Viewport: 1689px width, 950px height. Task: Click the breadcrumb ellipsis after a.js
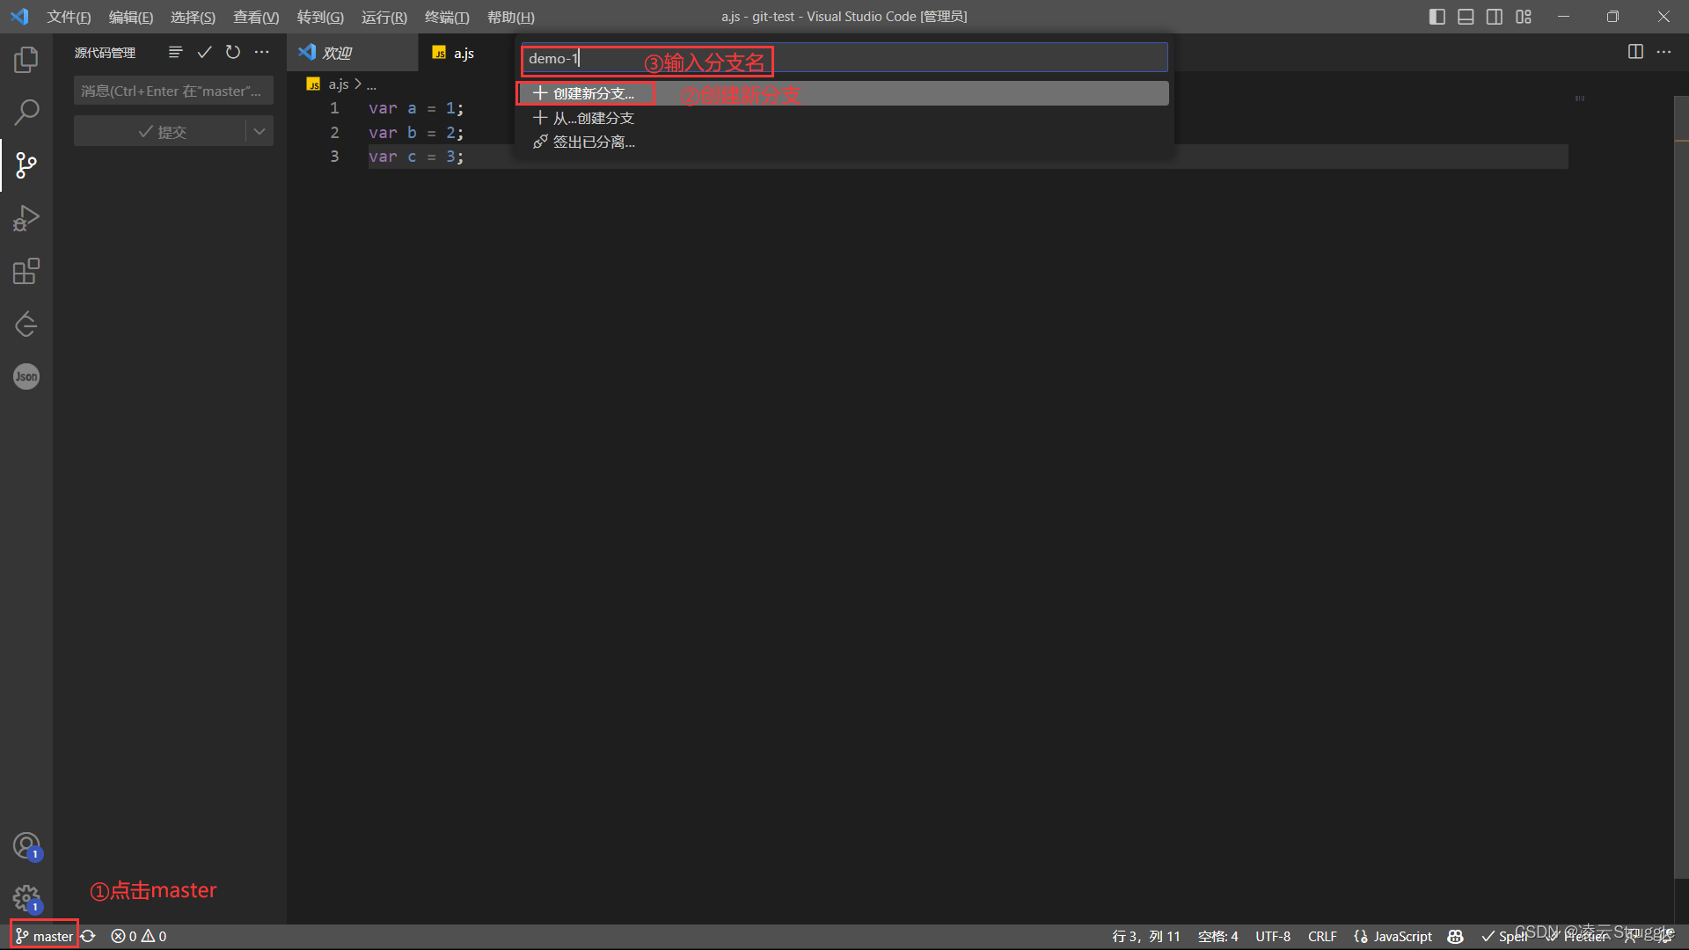tap(371, 84)
